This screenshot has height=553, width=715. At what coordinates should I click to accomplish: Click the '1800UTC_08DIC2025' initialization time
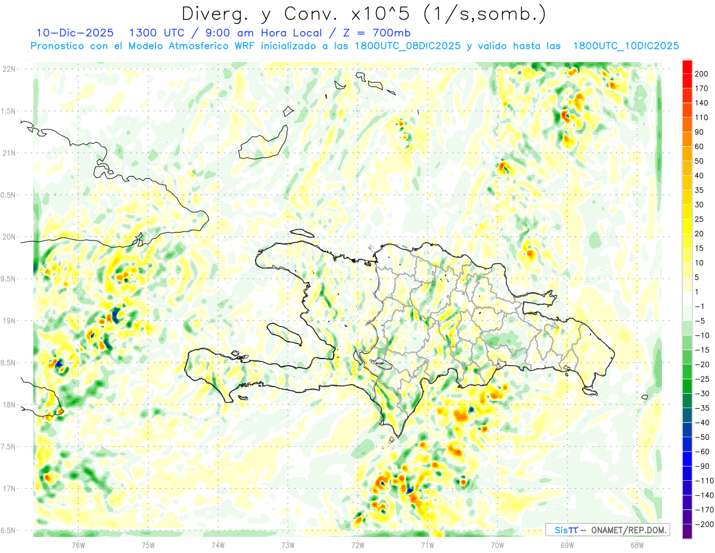408,46
